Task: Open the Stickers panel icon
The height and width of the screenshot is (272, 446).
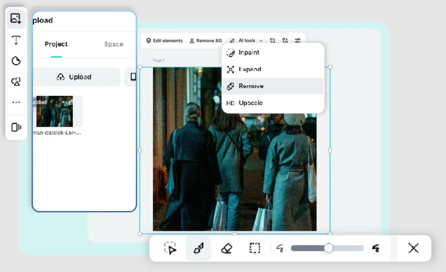Action: click(16, 61)
